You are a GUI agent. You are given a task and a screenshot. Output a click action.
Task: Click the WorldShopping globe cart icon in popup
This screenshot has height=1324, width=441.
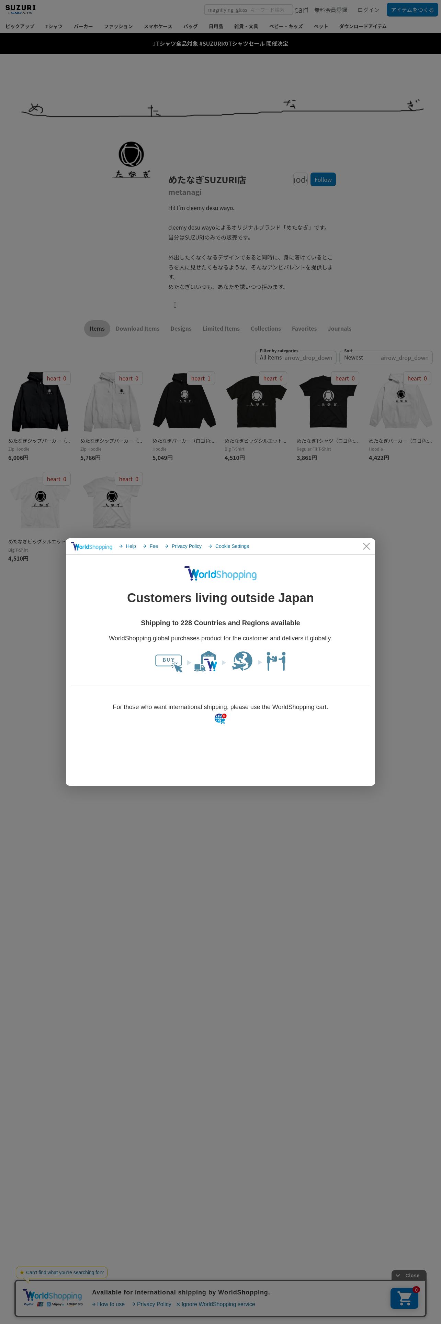pyautogui.click(x=220, y=718)
